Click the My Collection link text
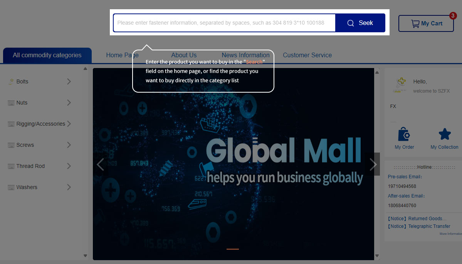Image resolution: width=462 pixels, height=264 pixels. [444, 147]
